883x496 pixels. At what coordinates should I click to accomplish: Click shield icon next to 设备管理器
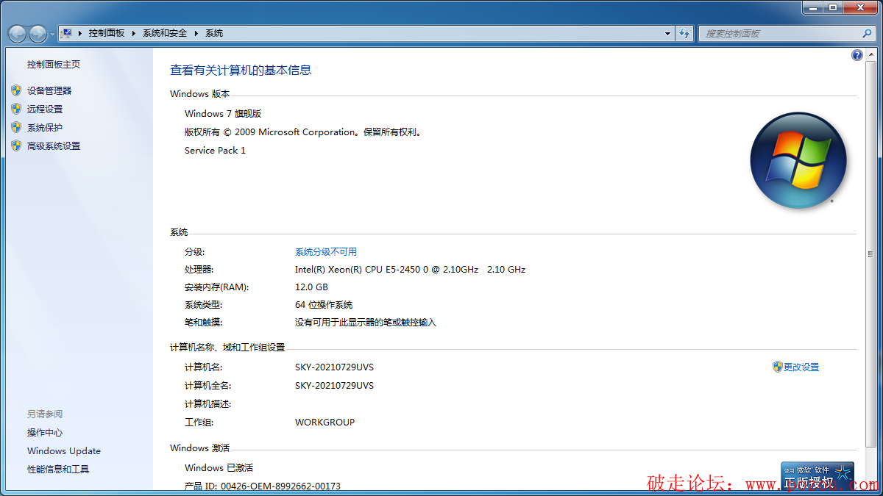16,90
